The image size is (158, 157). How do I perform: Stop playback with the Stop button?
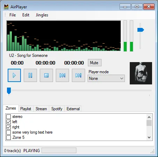46,75
